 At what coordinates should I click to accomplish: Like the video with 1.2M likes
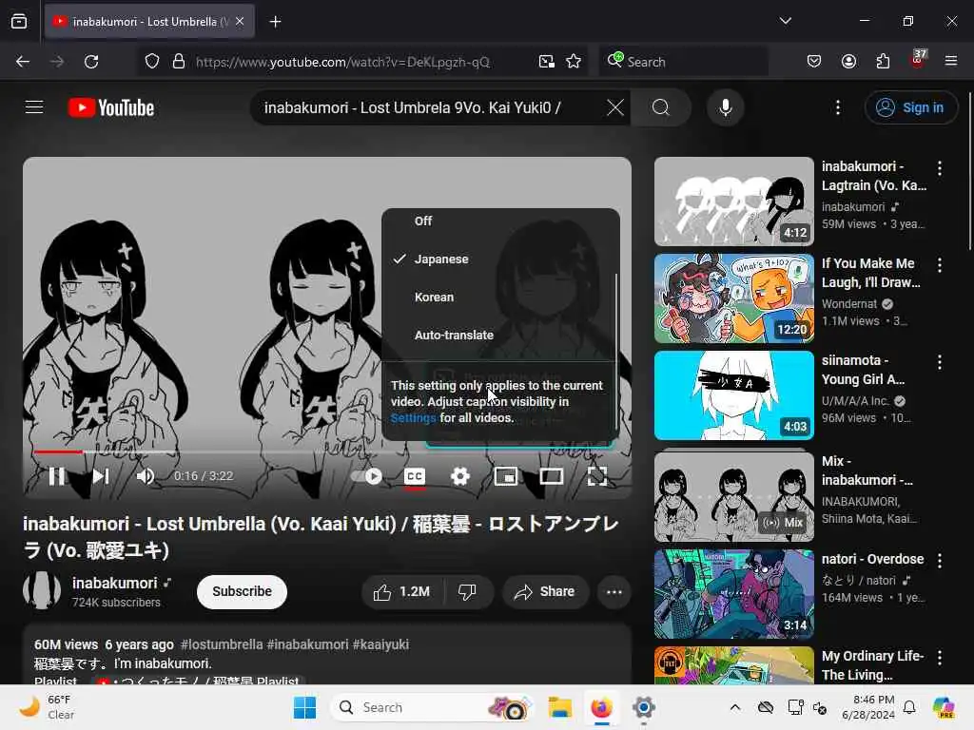pyautogui.click(x=402, y=591)
